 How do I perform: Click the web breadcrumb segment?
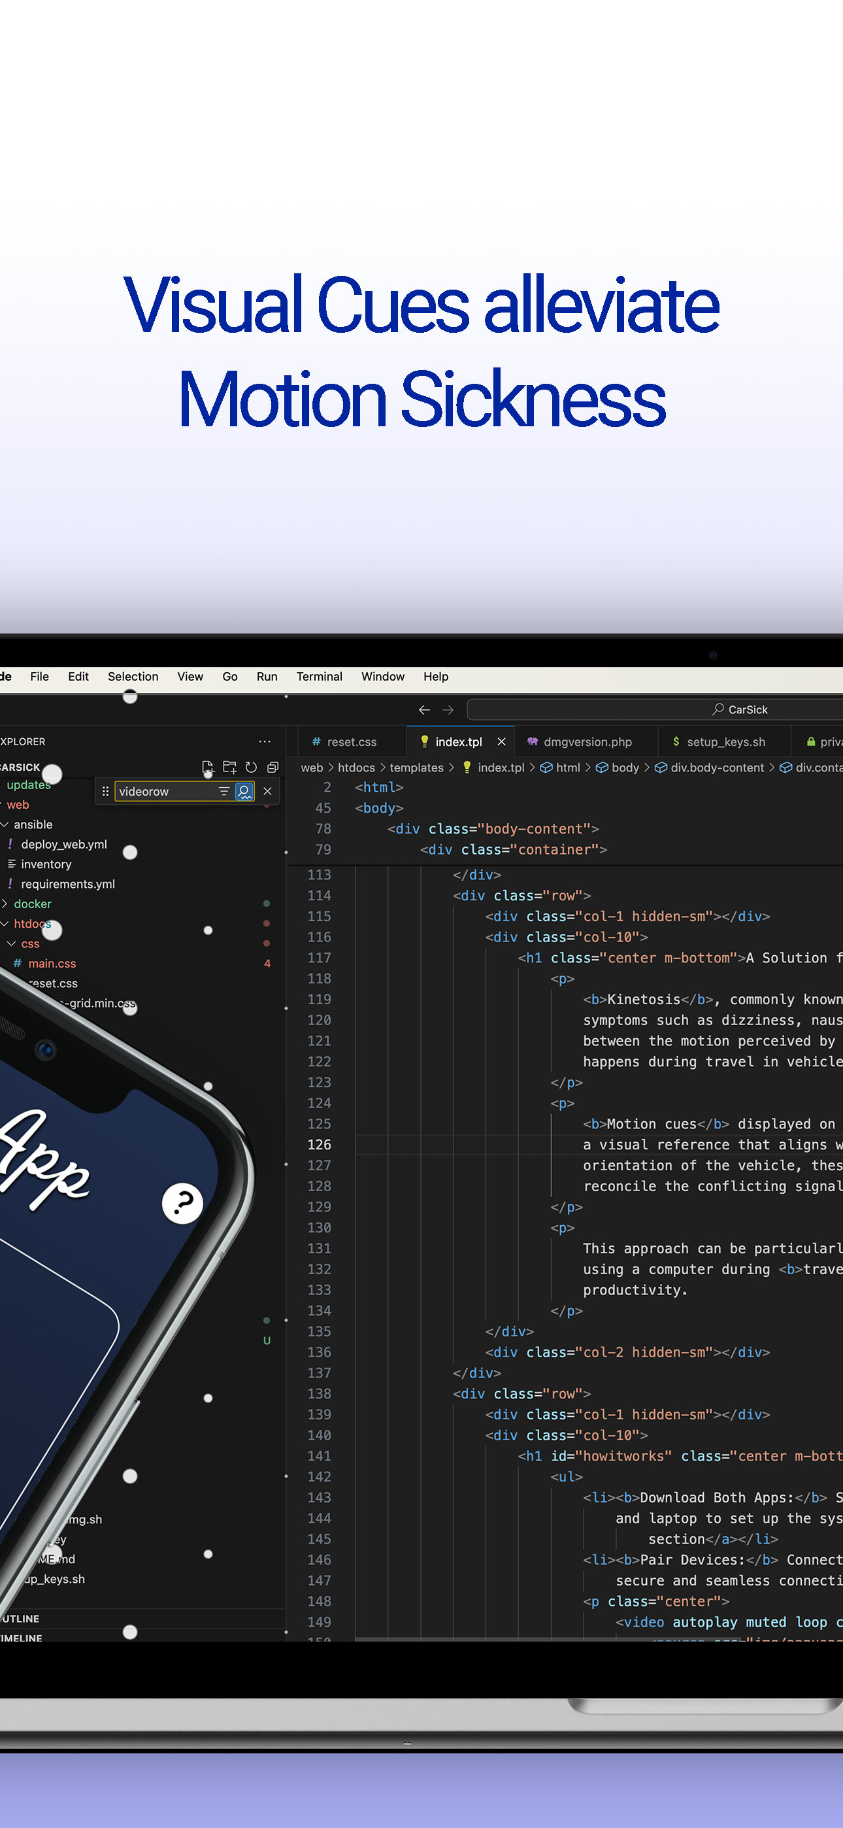coord(312,768)
